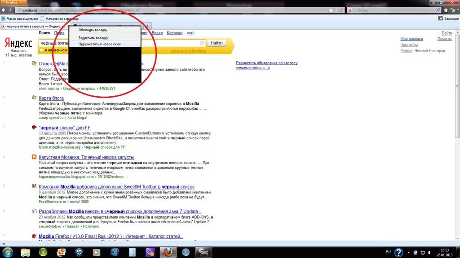Open the media player taskbar icon
Screen dimensions: 460x258
97,252
